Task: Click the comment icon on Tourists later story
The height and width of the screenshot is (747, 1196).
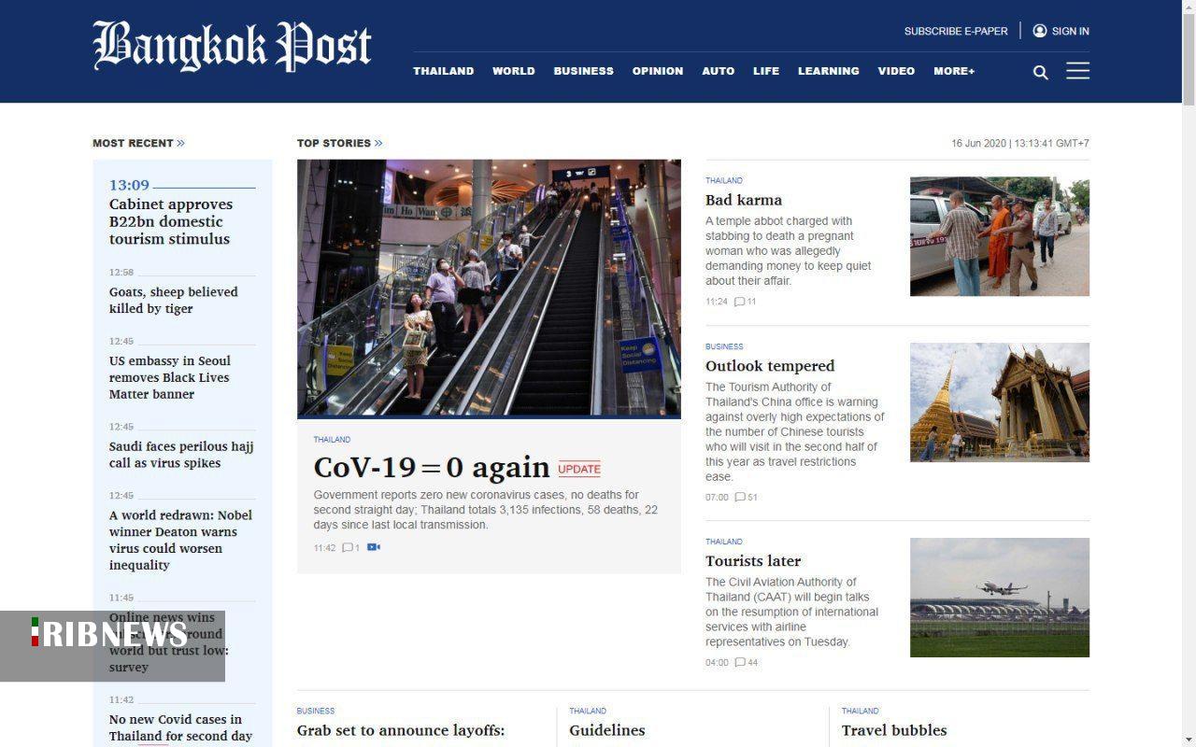Action: tap(739, 662)
